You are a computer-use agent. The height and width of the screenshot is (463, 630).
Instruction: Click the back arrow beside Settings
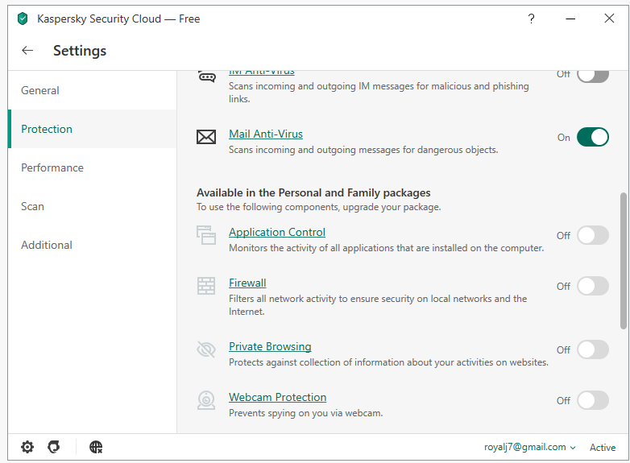pyautogui.click(x=27, y=51)
